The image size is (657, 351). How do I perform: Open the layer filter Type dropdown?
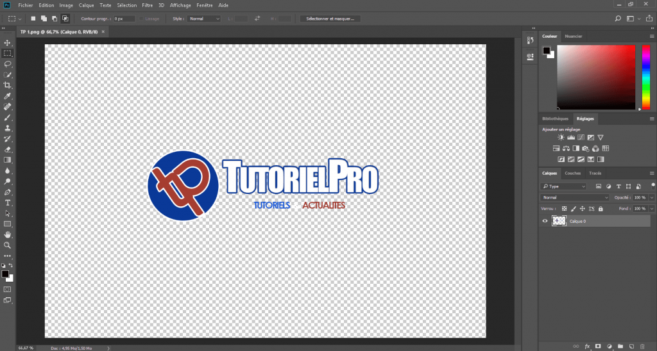(x=563, y=186)
